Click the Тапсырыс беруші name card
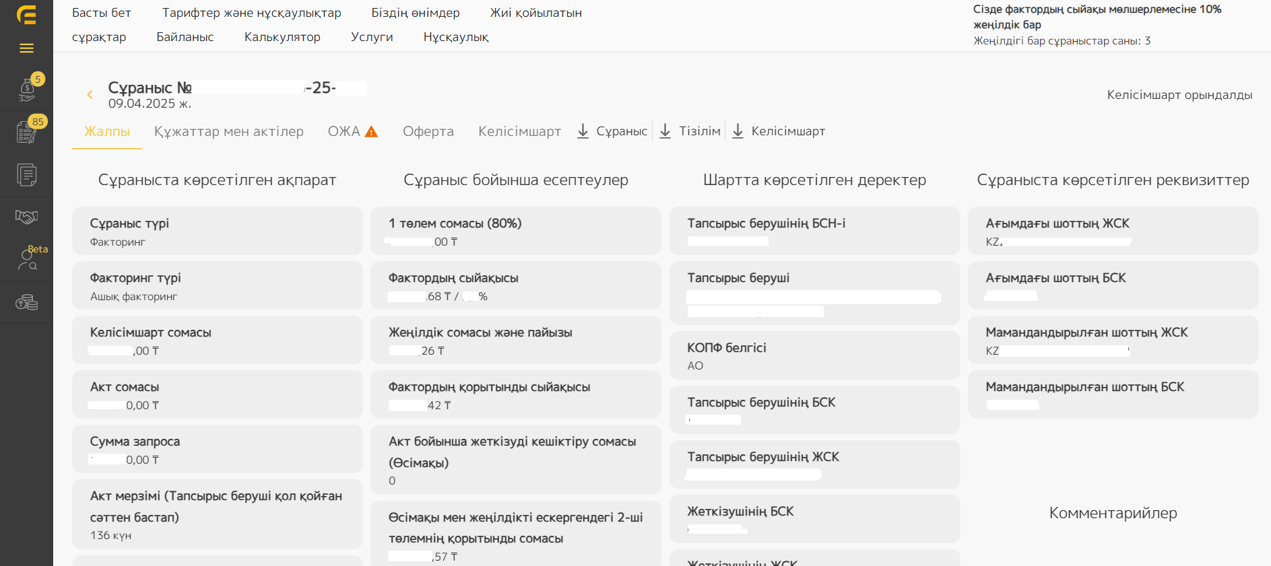Viewport: 1271px width, 566px height. pyautogui.click(x=815, y=293)
